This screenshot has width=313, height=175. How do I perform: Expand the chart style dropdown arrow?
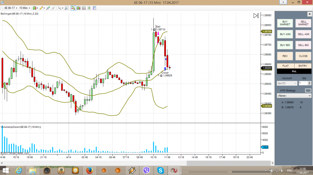coord(38,8)
